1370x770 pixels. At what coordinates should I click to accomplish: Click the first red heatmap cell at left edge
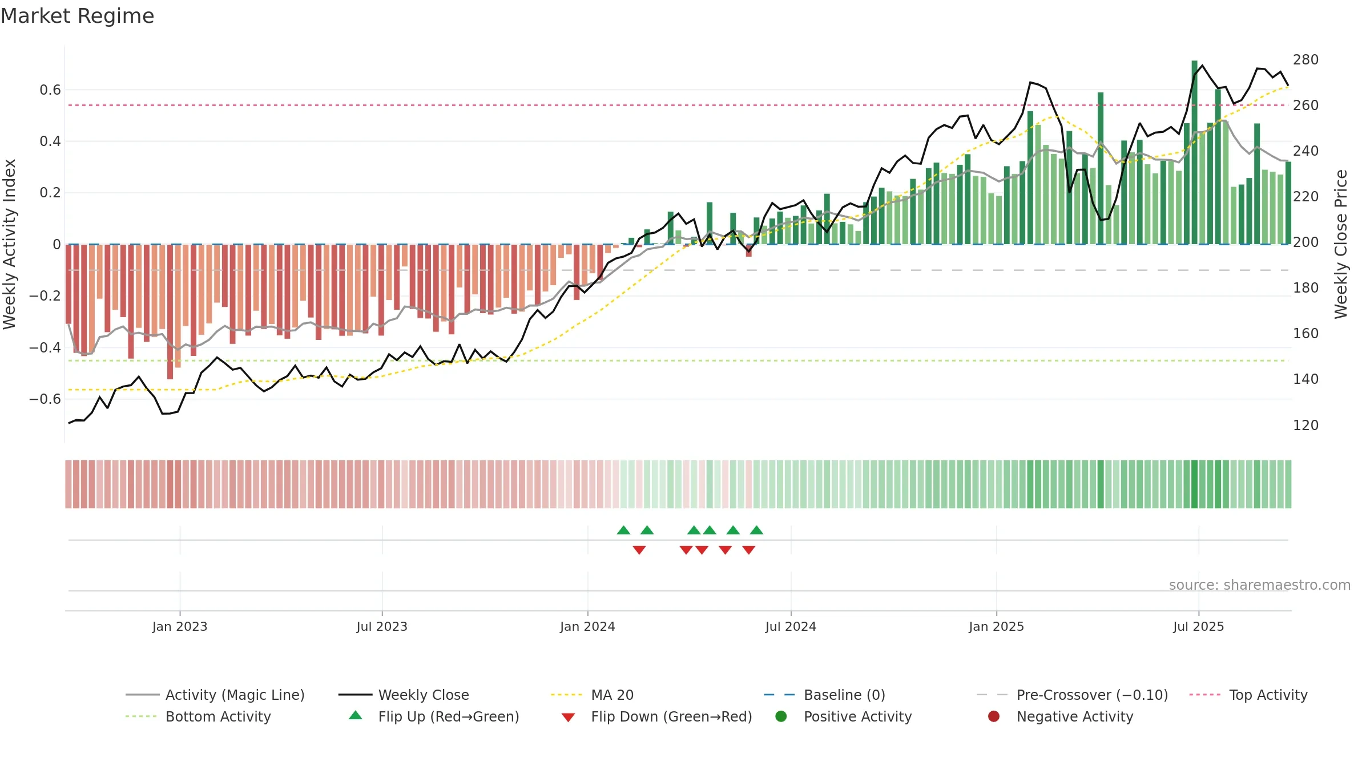tap(68, 484)
